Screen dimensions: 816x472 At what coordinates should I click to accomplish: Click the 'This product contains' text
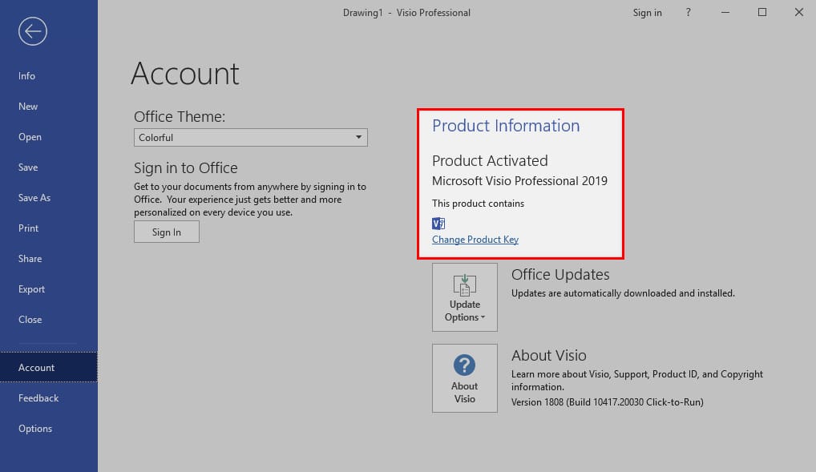[x=478, y=204]
